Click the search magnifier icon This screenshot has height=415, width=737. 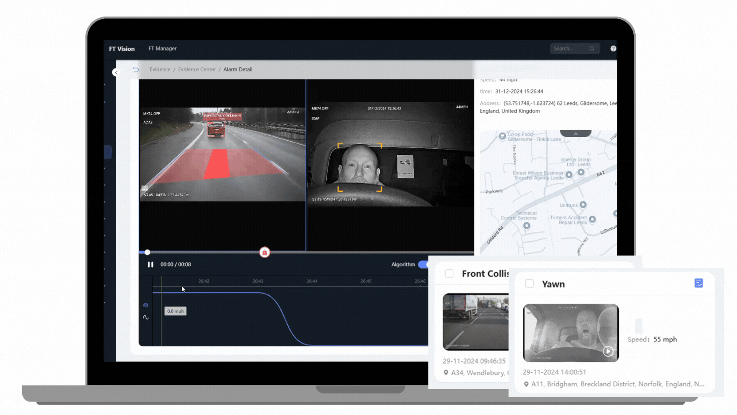[592, 48]
